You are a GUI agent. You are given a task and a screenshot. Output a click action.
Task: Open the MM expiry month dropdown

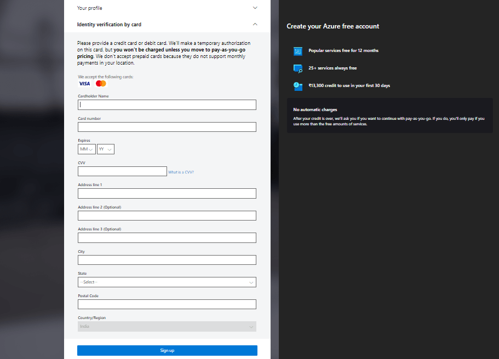tap(87, 149)
